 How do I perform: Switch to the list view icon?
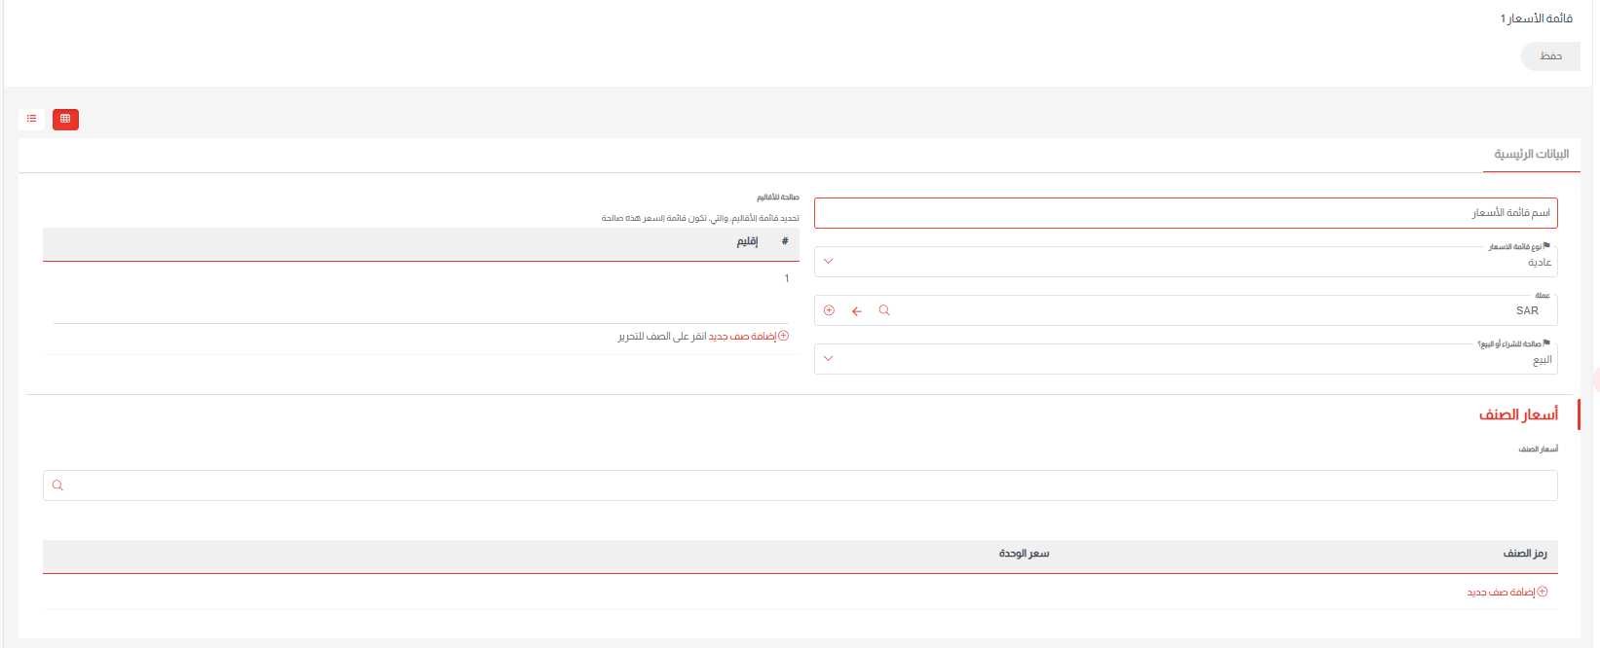tap(30, 119)
